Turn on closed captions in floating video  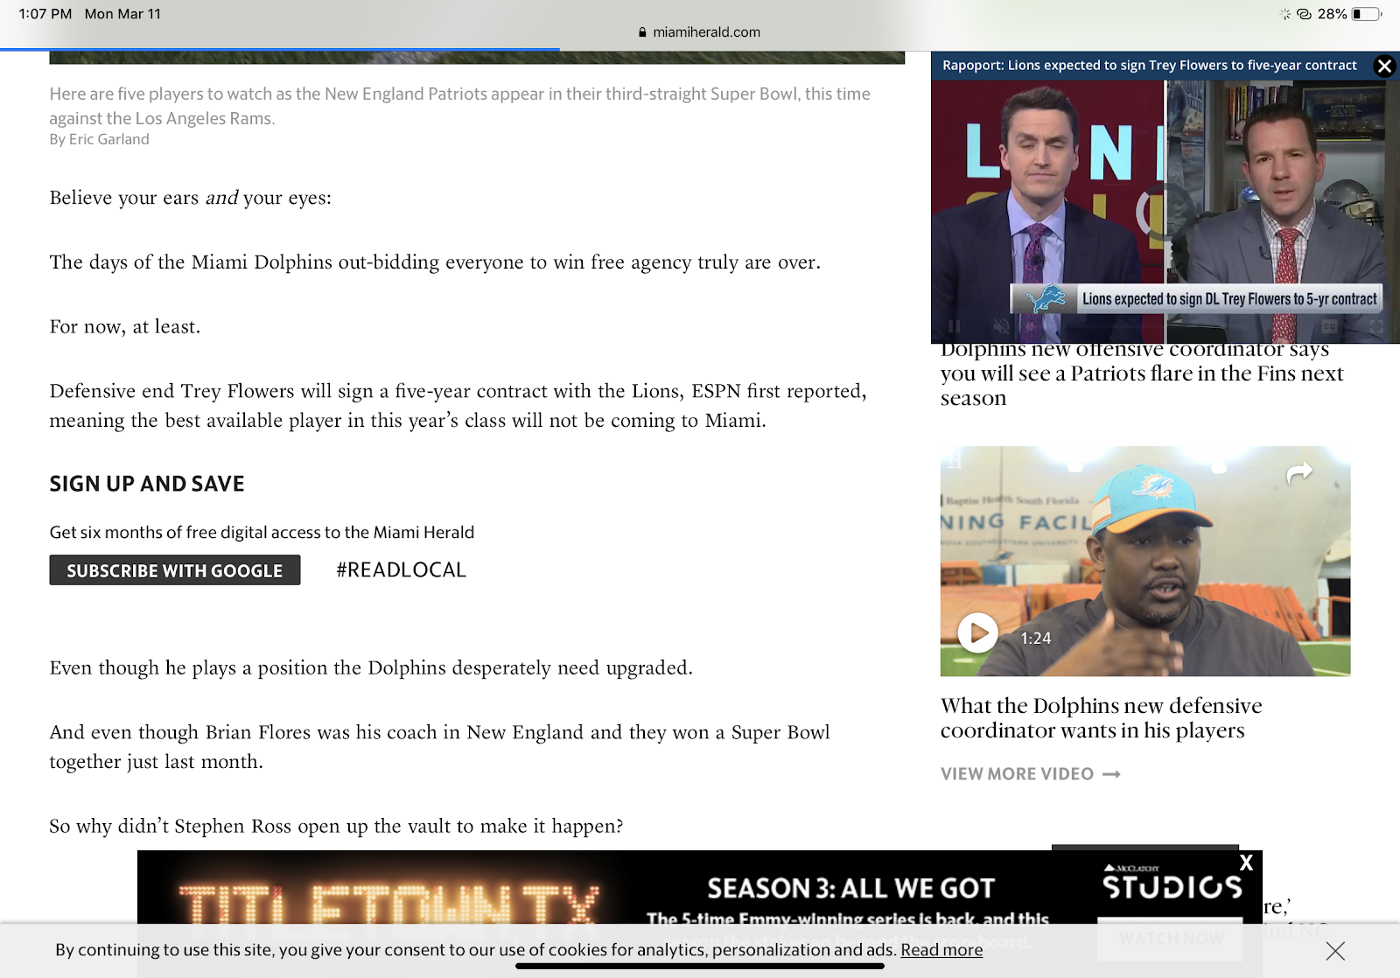click(x=1330, y=326)
